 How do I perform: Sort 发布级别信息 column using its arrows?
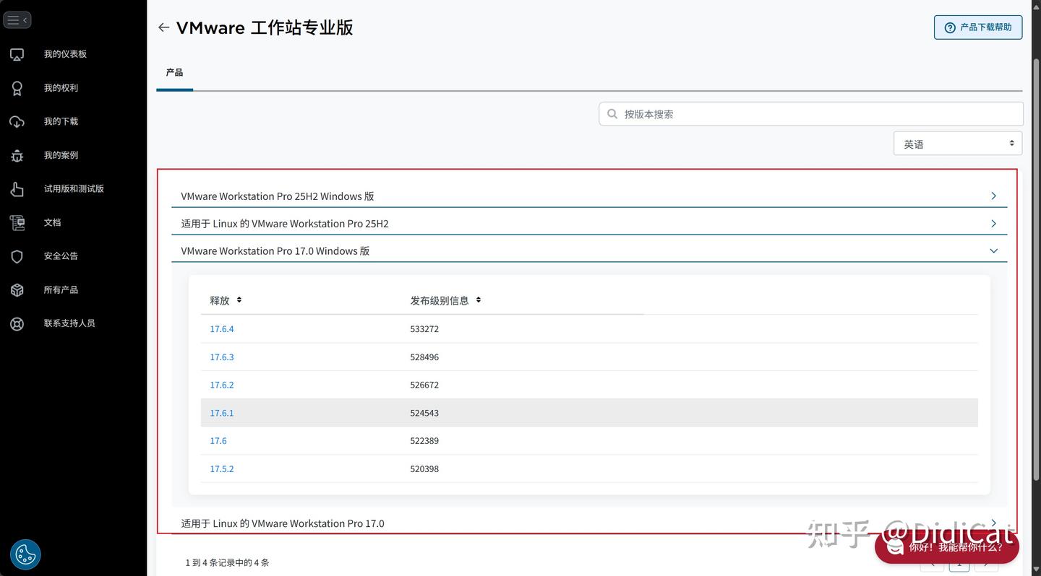coord(479,300)
